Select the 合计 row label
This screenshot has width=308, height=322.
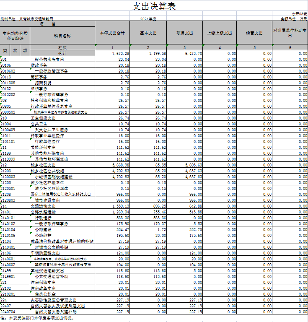[x=62, y=54]
